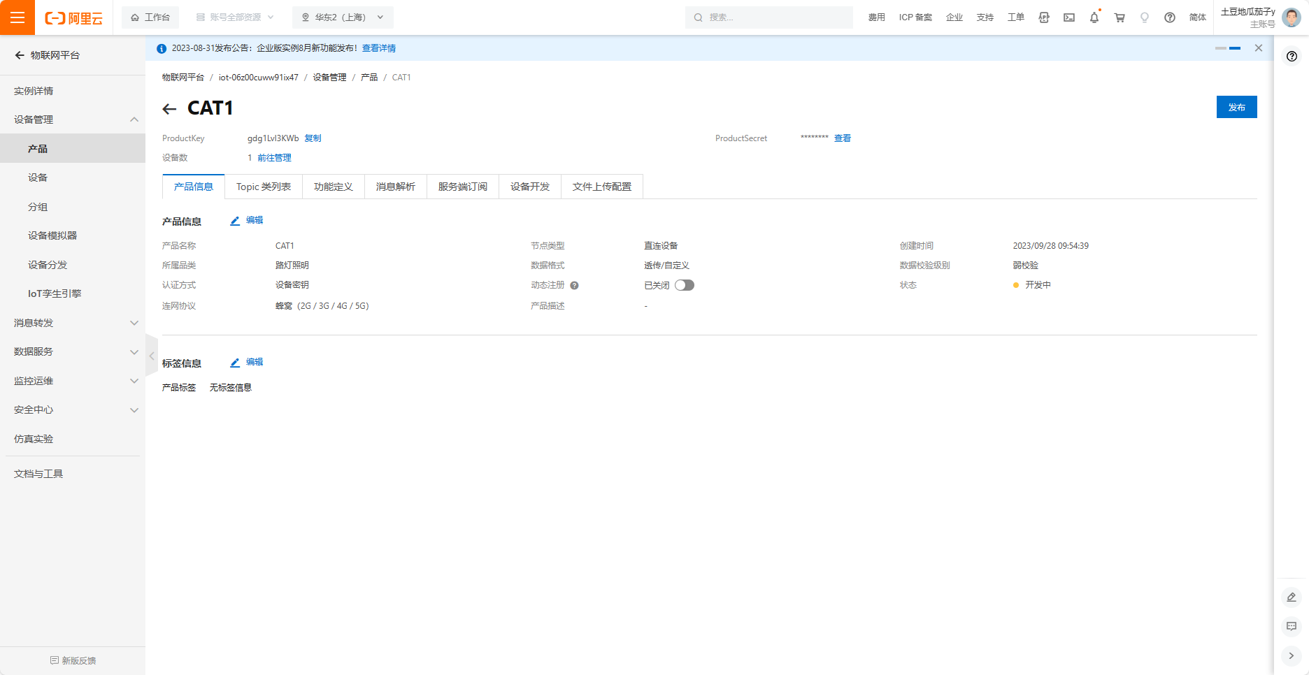Open the Cloud Shell terminal icon

click(x=1069, y=17)
